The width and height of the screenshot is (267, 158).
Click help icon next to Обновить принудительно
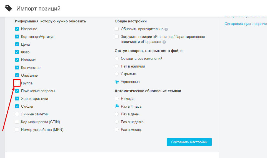[x=166, y=29]
